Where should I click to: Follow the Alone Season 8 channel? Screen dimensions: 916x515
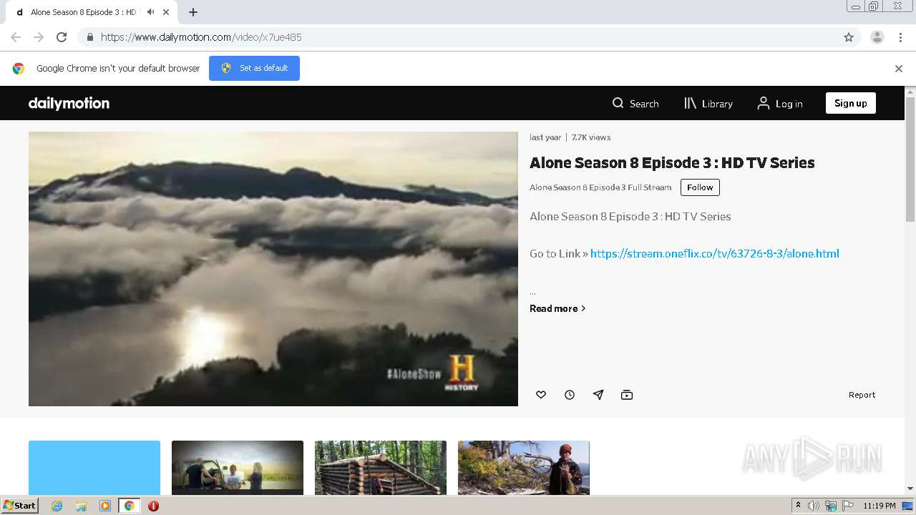[x=700, y=187]
